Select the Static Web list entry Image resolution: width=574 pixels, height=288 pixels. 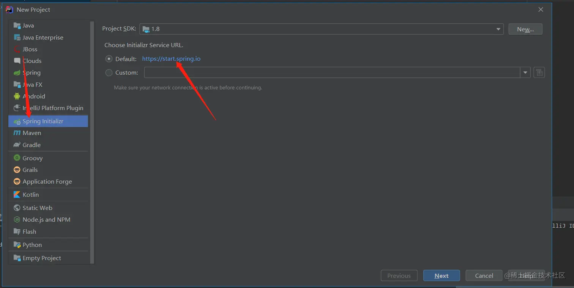click(48, 208)
